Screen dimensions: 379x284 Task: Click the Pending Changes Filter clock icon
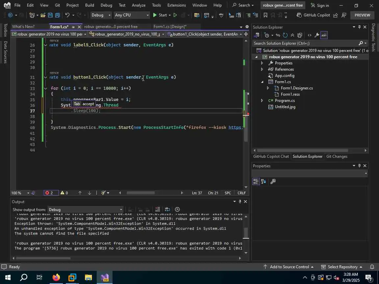coord(267,35)
